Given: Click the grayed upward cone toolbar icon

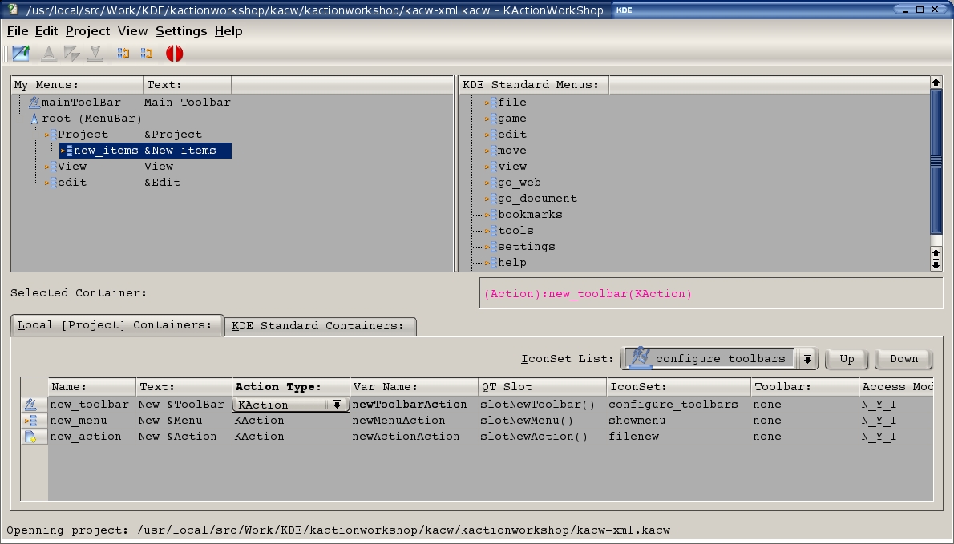Looking at the screenshot, I should (49, 54).
